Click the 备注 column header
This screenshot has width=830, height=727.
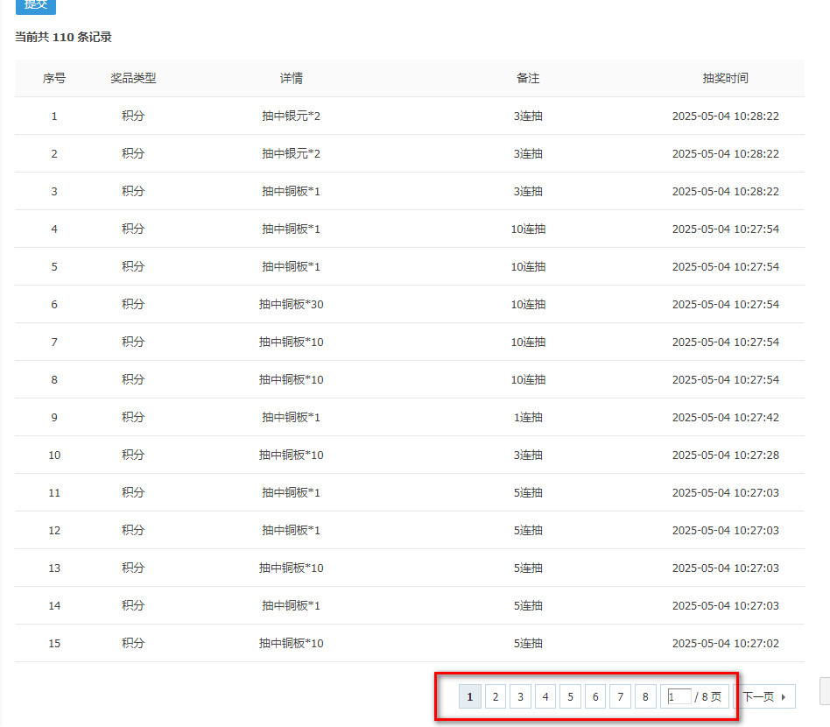pyautogui.click(x=528, y=78)
